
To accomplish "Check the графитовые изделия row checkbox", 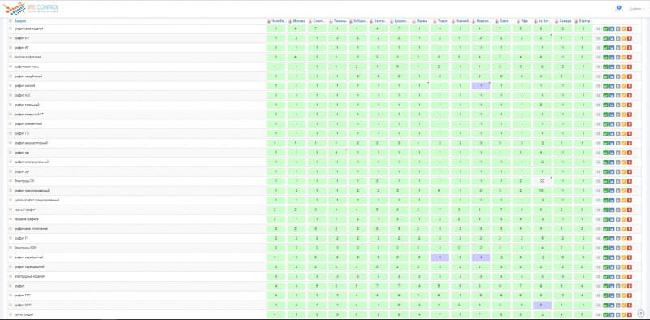I will (11, 28).
